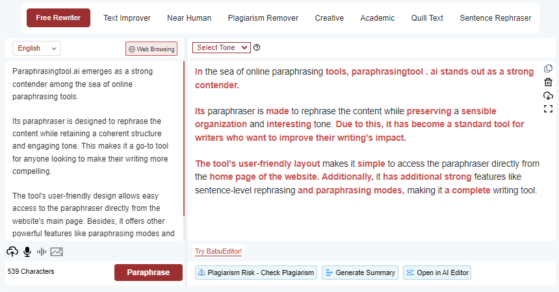
Task: Open tone help question mark icon
Action: [x=257, y=47]
